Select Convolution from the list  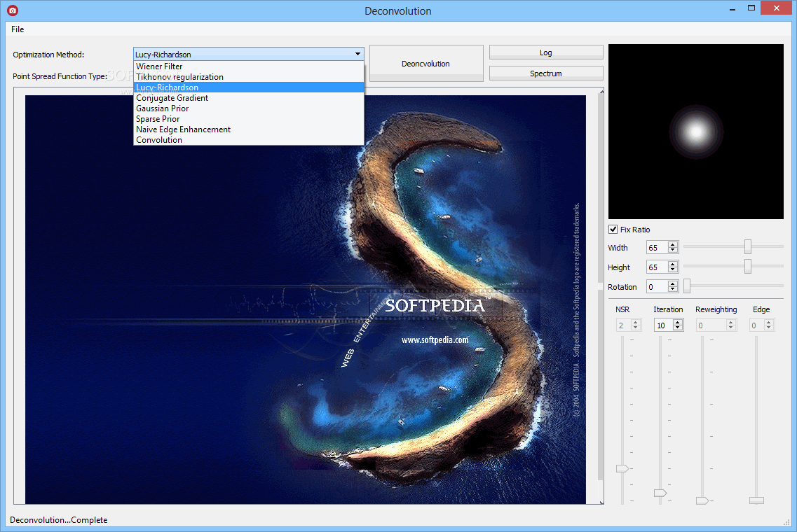click(249, 140)
